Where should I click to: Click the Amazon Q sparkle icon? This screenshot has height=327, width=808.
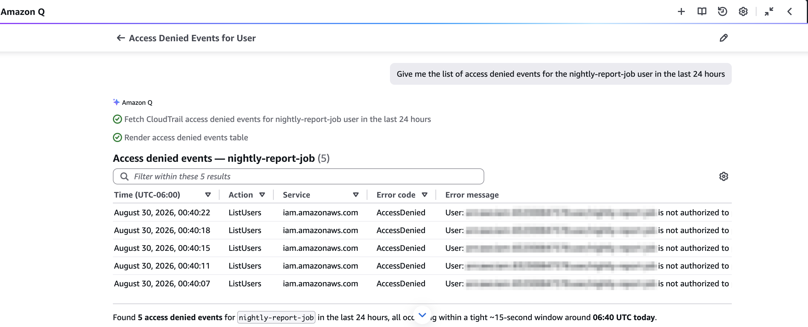click(116, 102)
